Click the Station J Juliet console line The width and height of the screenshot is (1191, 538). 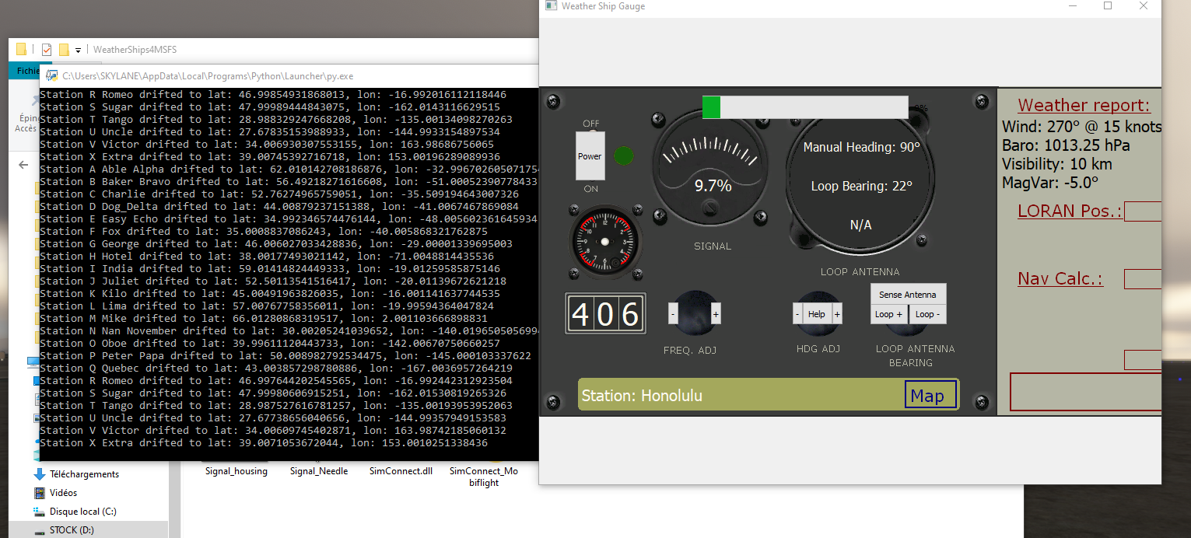click(x=273, y=281)
